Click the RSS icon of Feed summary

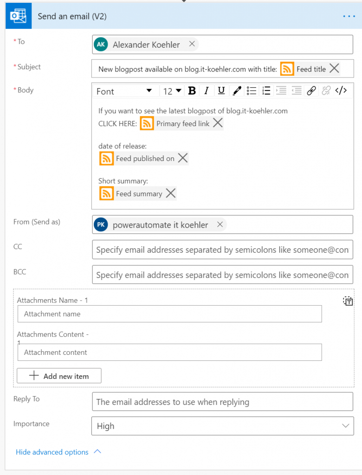coord(106,193)
